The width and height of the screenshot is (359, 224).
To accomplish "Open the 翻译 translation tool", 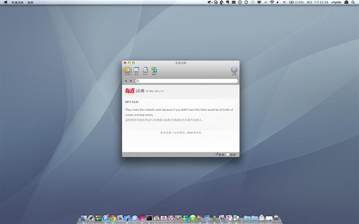I will click(x=154, y=70).
